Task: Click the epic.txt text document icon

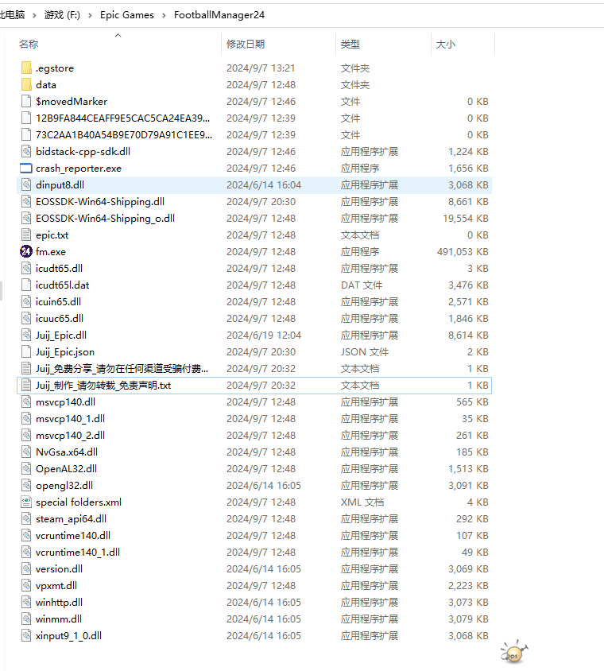Action: [x=26, y=235]
